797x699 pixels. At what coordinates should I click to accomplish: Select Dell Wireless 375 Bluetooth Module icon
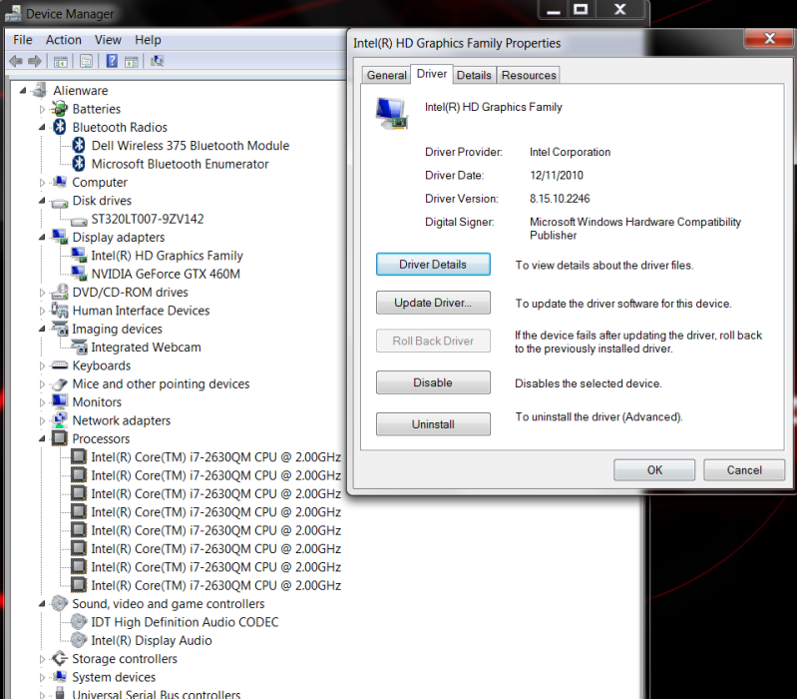point(79,146)
